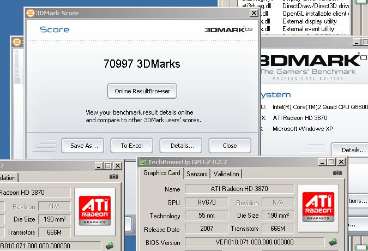Click the 3DMark Score title bar icon
Screen dimensions: 368x251
[31, 13]
